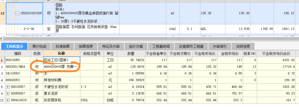
Task: Expand material row 80010057 干硬性水泥砂浆
Action: [8, 87]
